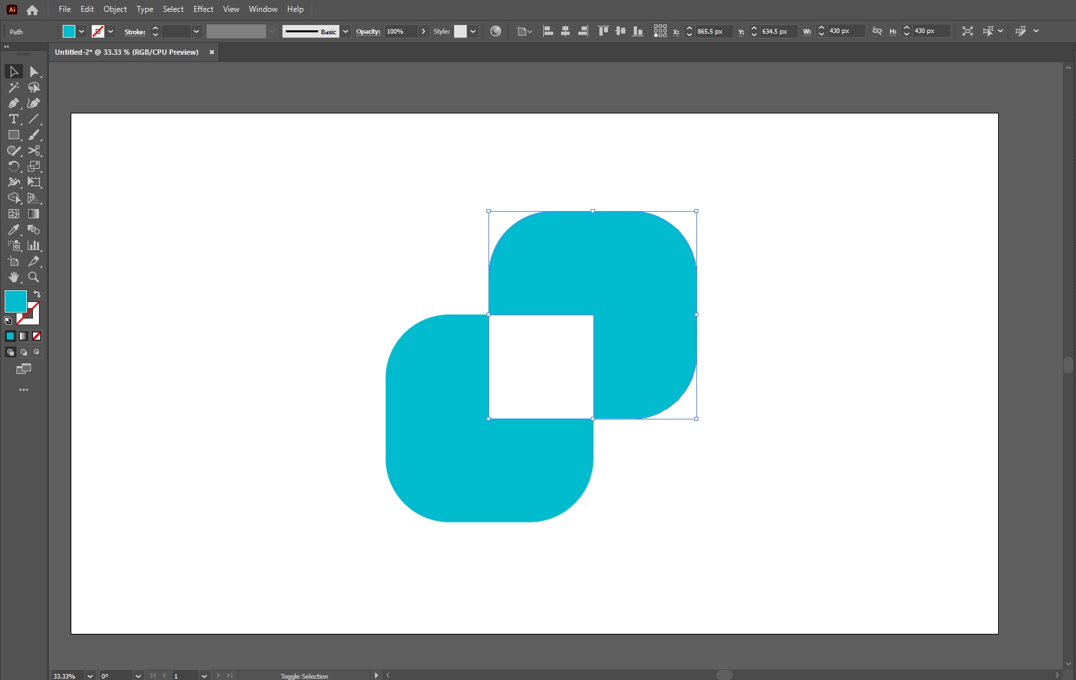
Task: Open the Basic brush definition dropdown
Action: coord(345,31)
